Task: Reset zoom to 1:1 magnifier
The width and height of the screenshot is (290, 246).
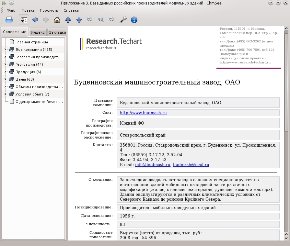Action: 101,20
